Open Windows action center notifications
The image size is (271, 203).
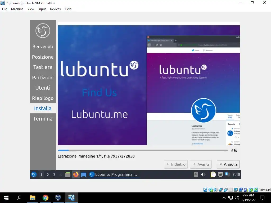[262, 198]
